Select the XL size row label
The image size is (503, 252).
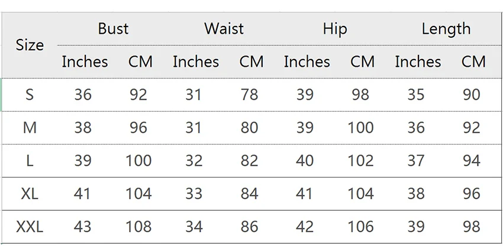click(30, 194)
